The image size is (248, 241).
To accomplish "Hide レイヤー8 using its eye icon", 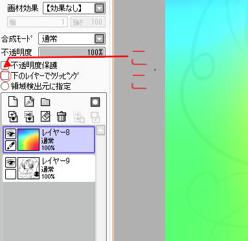I will point(10,134).
